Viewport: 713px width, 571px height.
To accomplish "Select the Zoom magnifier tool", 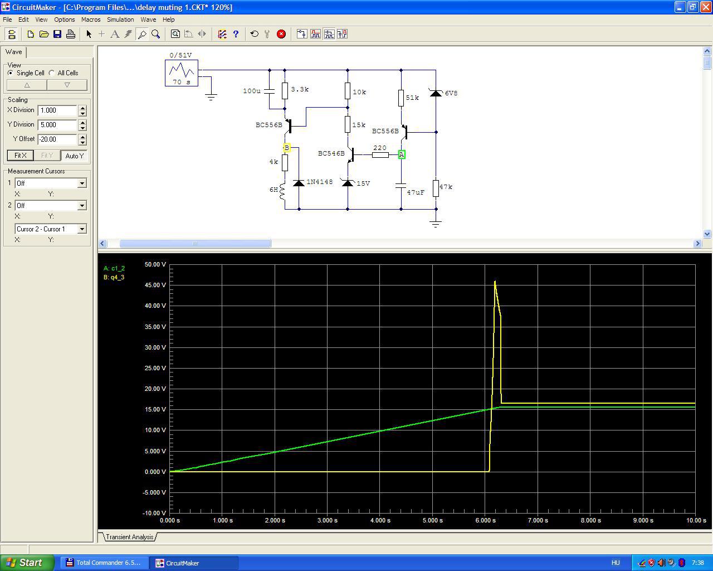I will (155, 34).
